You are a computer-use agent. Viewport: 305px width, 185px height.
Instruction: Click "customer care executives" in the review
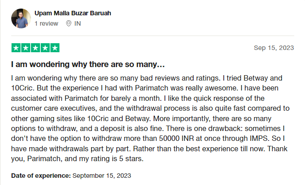(54, 108)
